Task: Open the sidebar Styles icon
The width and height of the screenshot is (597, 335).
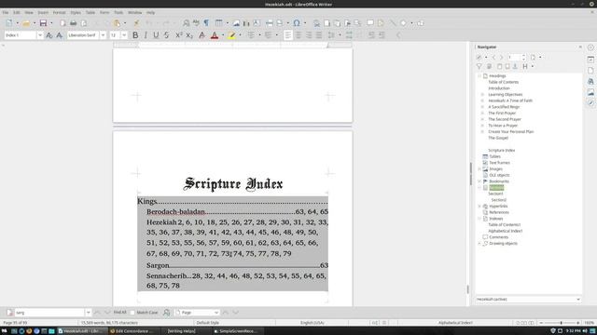Action: [590, 81]
